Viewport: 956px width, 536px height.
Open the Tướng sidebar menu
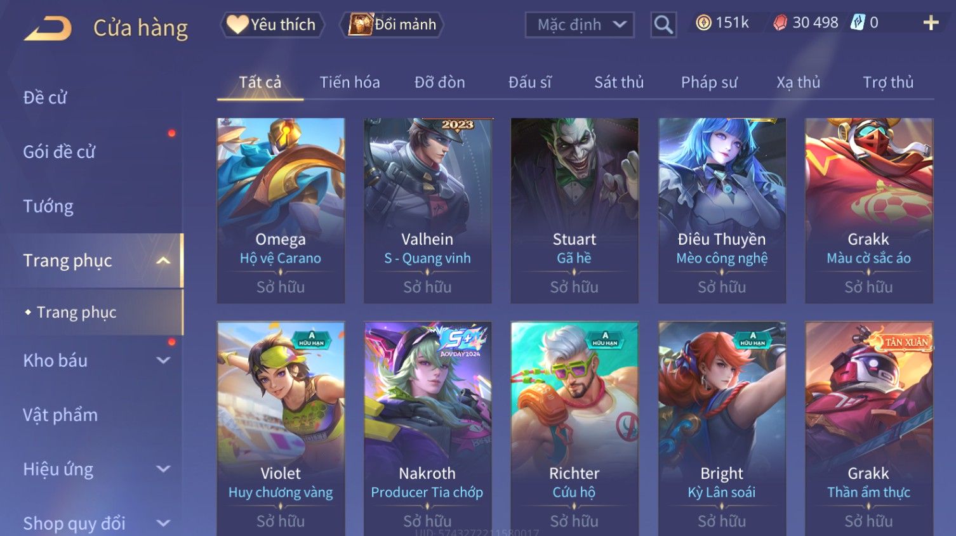[x=48, y=207]
